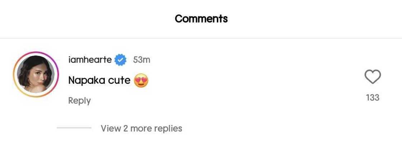Open the iamhearte username link
The height and width of the screenshot is (149, 402).
tap(90, 60)
